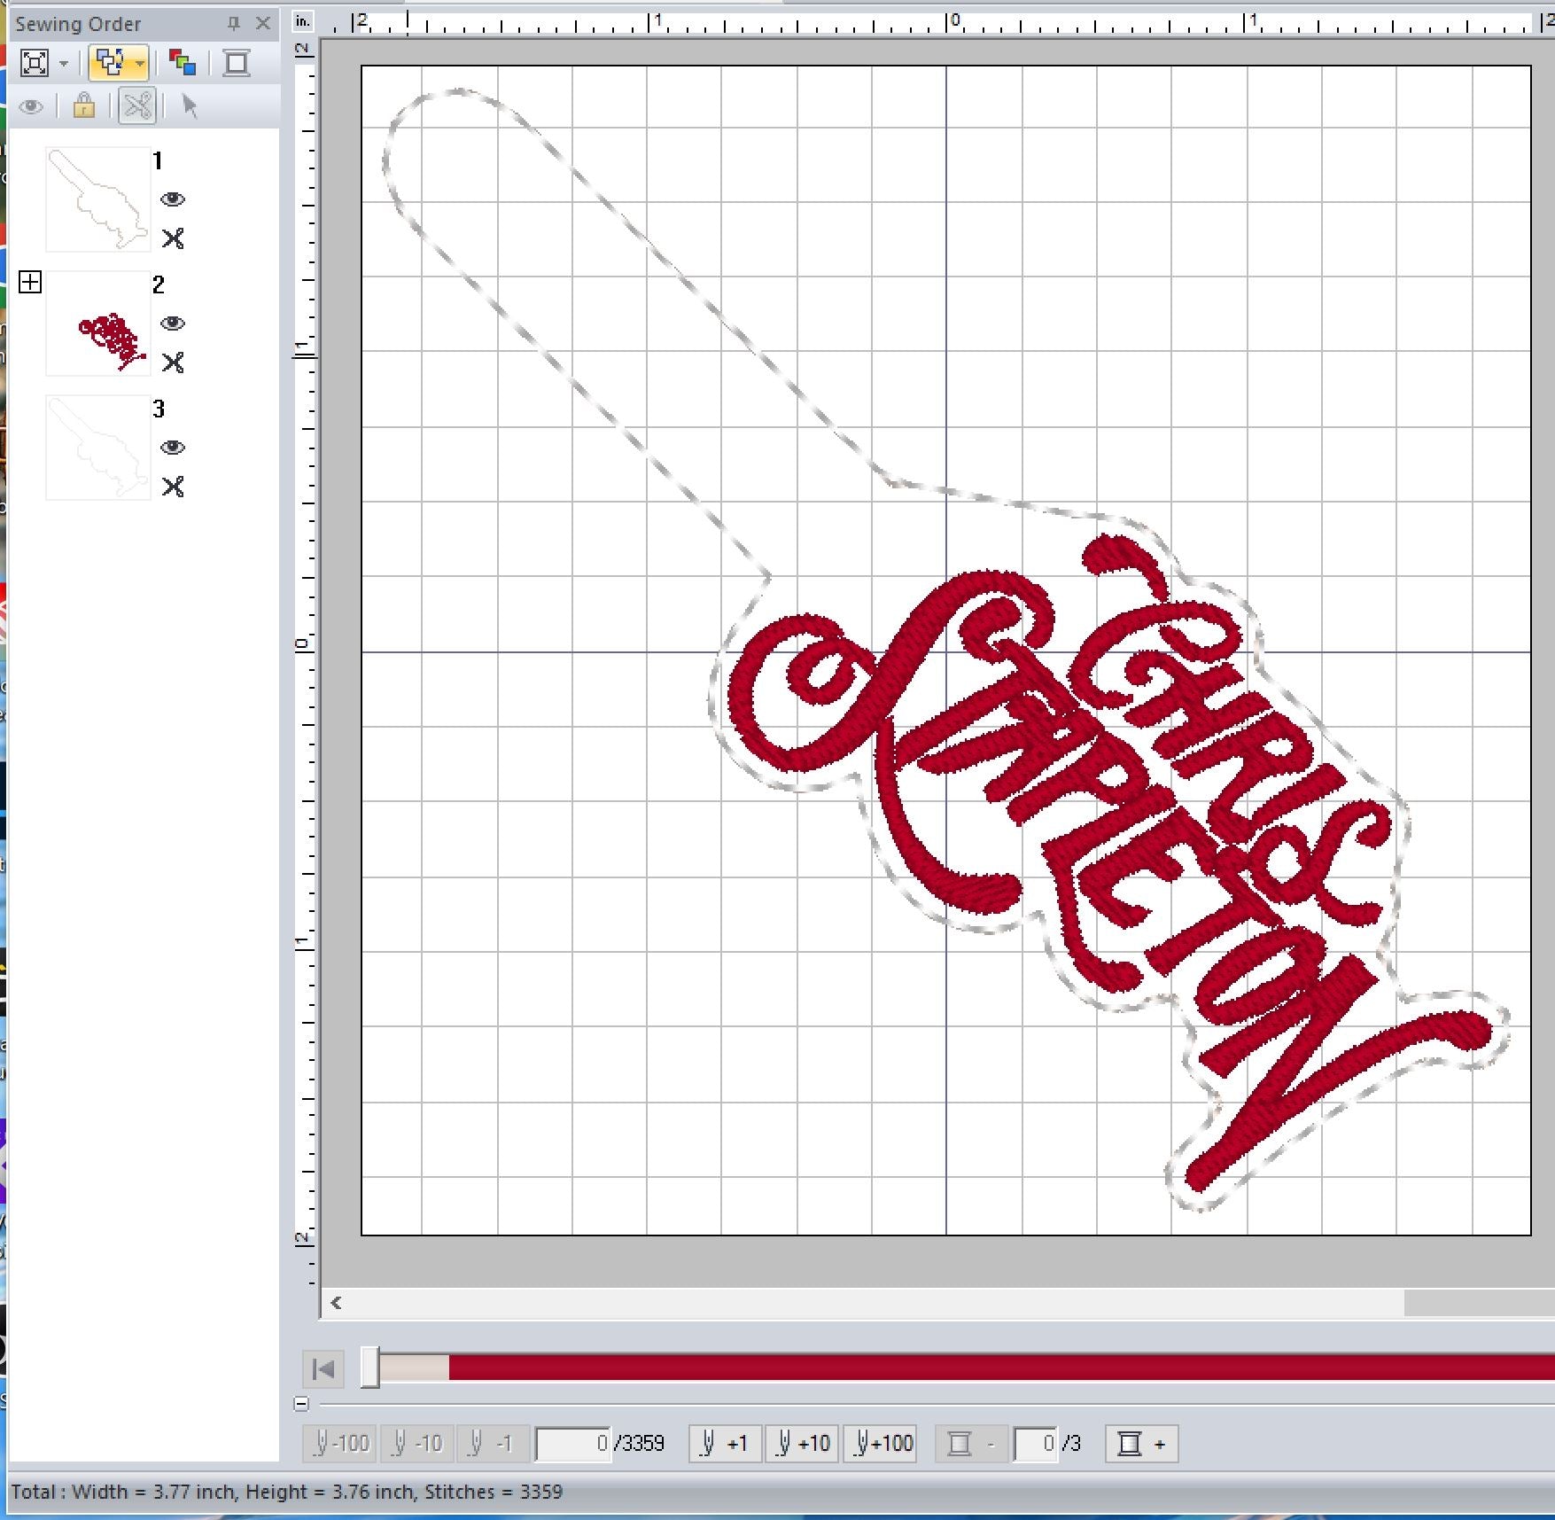Expand step 2 with the plus box
This screenshot has width=1555, height=1520.
point(30,283)
